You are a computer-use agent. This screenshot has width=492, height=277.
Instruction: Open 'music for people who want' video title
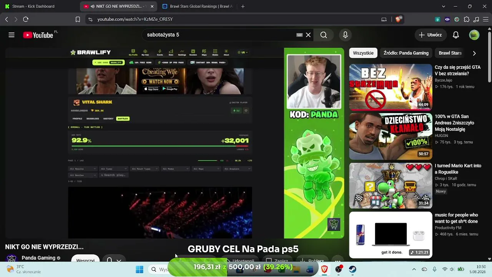(x=456, y=218)
